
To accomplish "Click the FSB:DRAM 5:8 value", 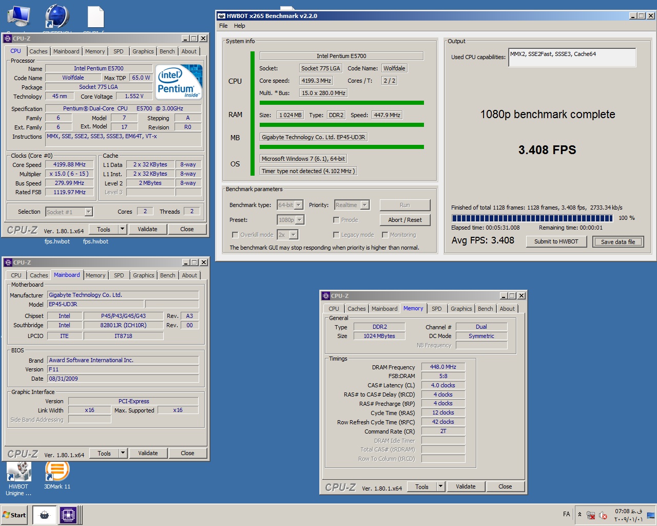I will (x=443, y=376).
